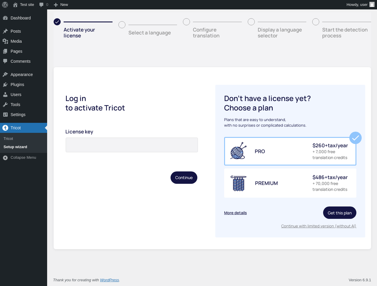
Task: Click the Get this plan button
Action: (x=340, y=213)
